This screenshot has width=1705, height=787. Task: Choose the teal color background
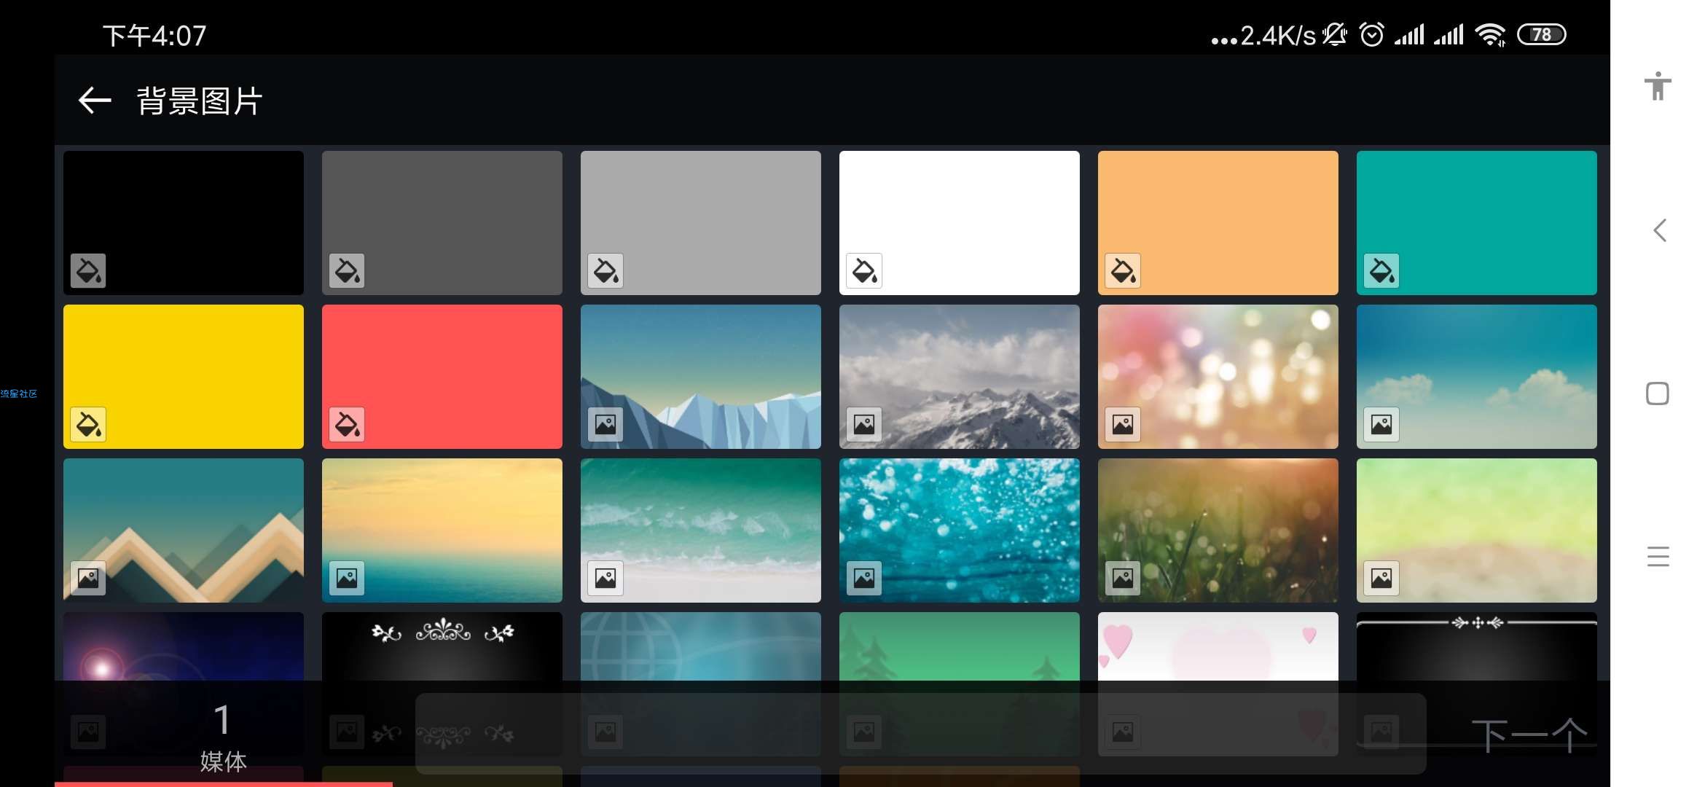pos(1477,223)
